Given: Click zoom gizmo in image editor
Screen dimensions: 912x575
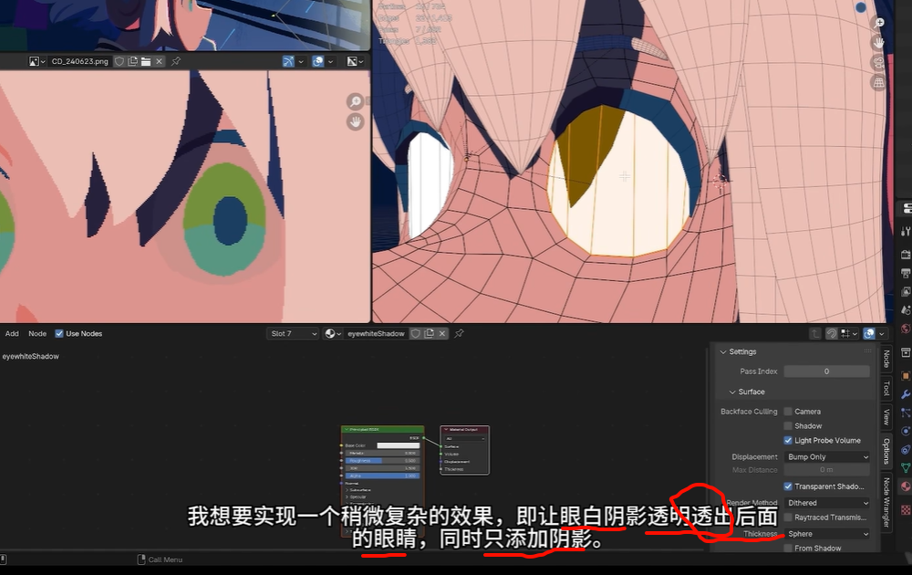Looking at the screenshot, I should pyautogui.click(x=355, y=102).
